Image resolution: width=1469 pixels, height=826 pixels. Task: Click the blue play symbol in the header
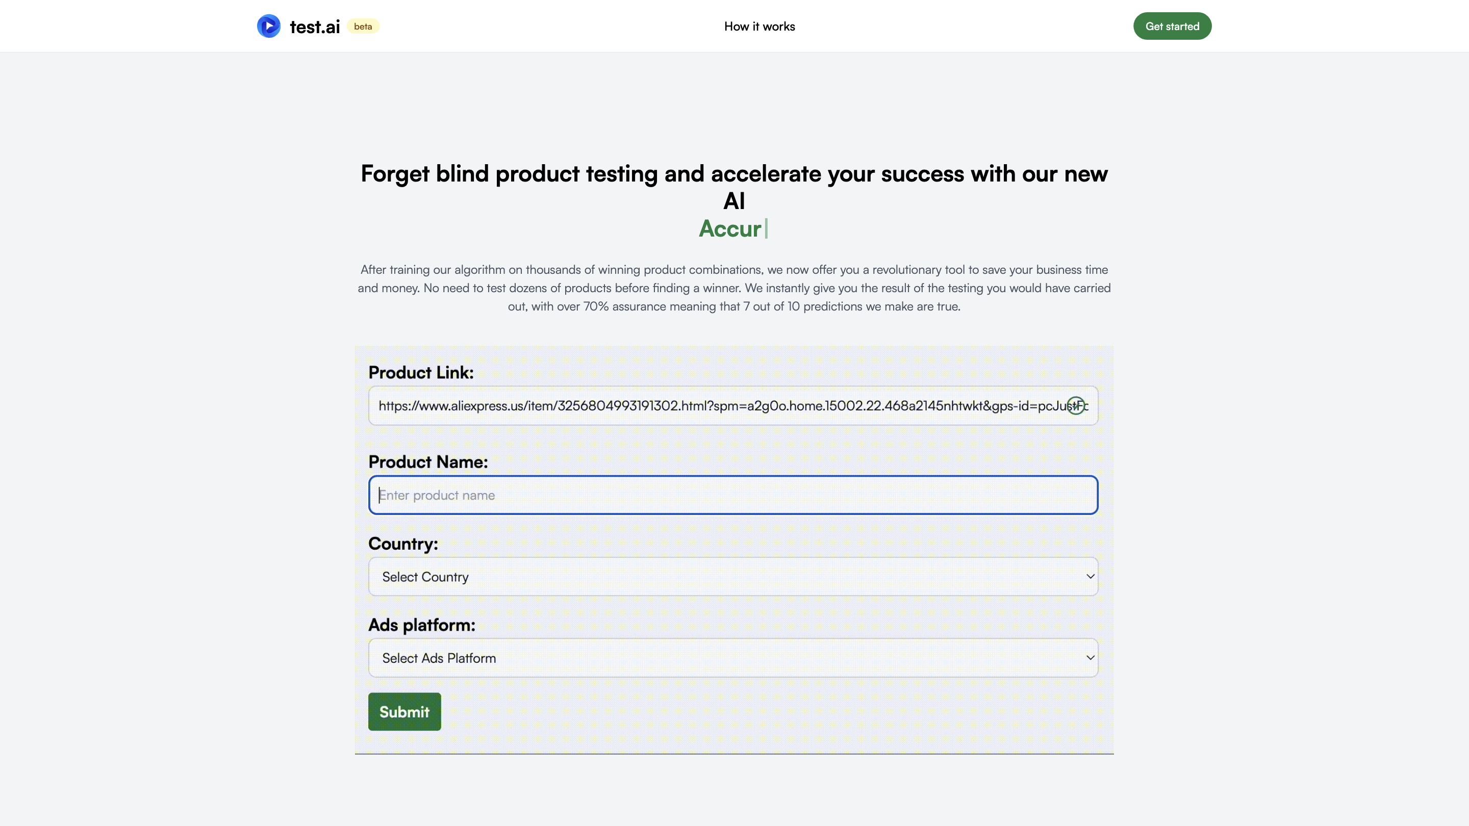pos(269,25)
